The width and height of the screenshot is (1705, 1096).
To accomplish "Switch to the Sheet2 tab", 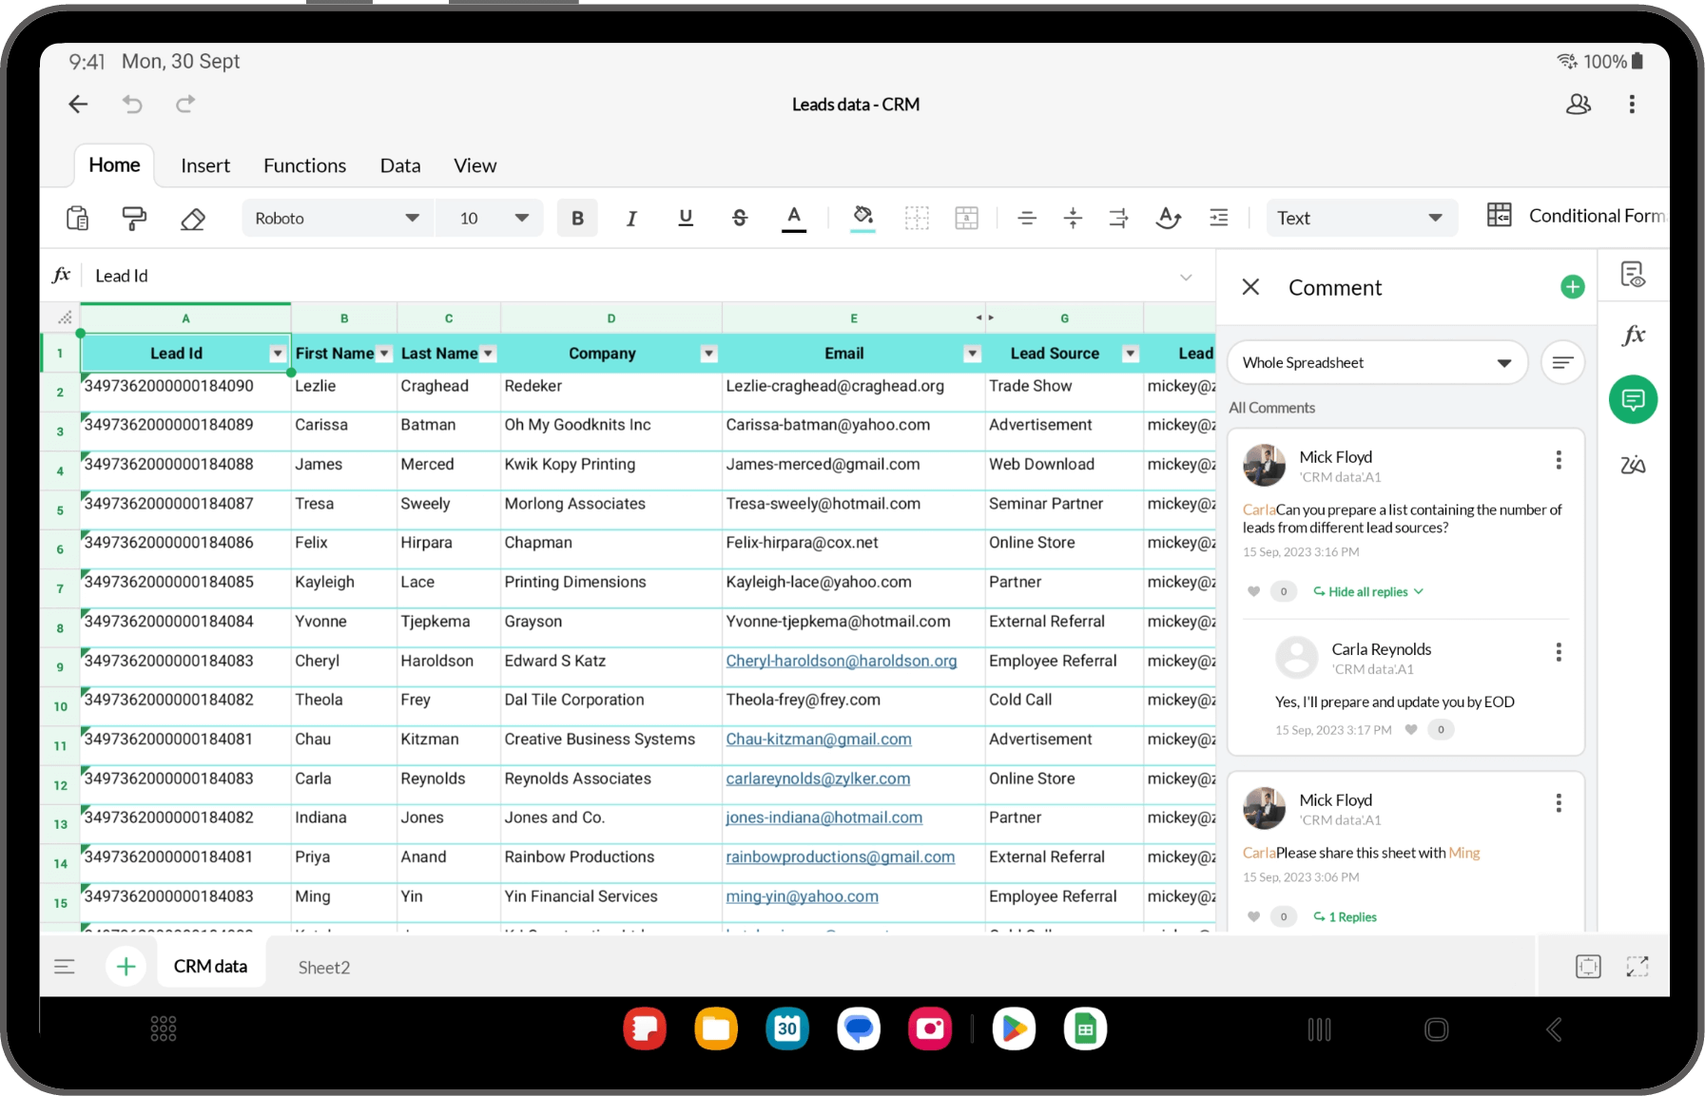I will [323, 967].
